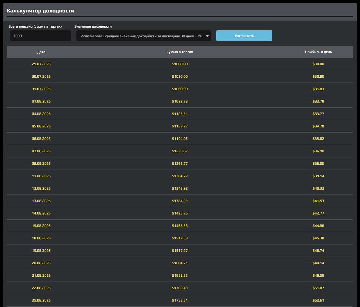Select amount $1266.77

(180, 164)
